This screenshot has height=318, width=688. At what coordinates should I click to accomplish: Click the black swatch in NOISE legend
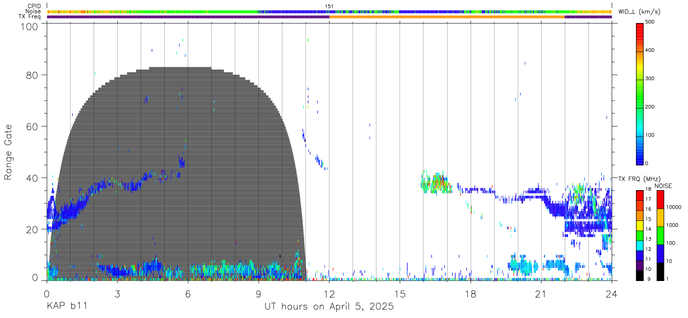pyautogui.click(x=661, y=271)
